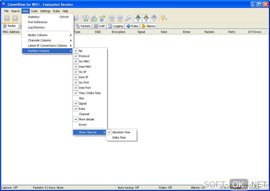Sort by ICV Errors column header
The image size is (270, 191).
(254, 32)
